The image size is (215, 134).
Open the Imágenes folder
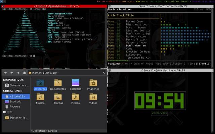click(x=93, y=85)
